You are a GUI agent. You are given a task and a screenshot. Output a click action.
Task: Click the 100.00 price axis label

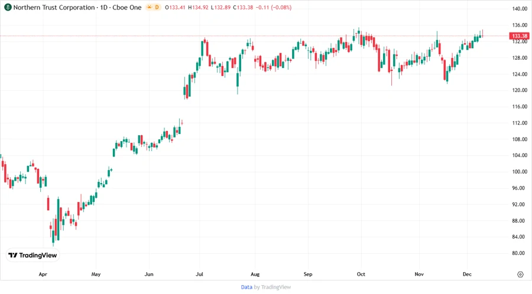520,171
